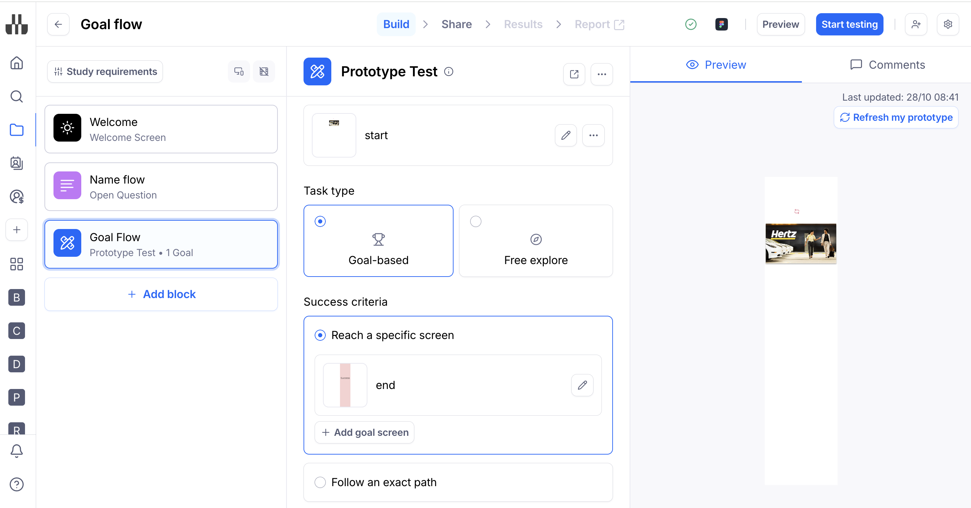Click the help question mark icon
This screenshot has width=971, height=508.
17,484
